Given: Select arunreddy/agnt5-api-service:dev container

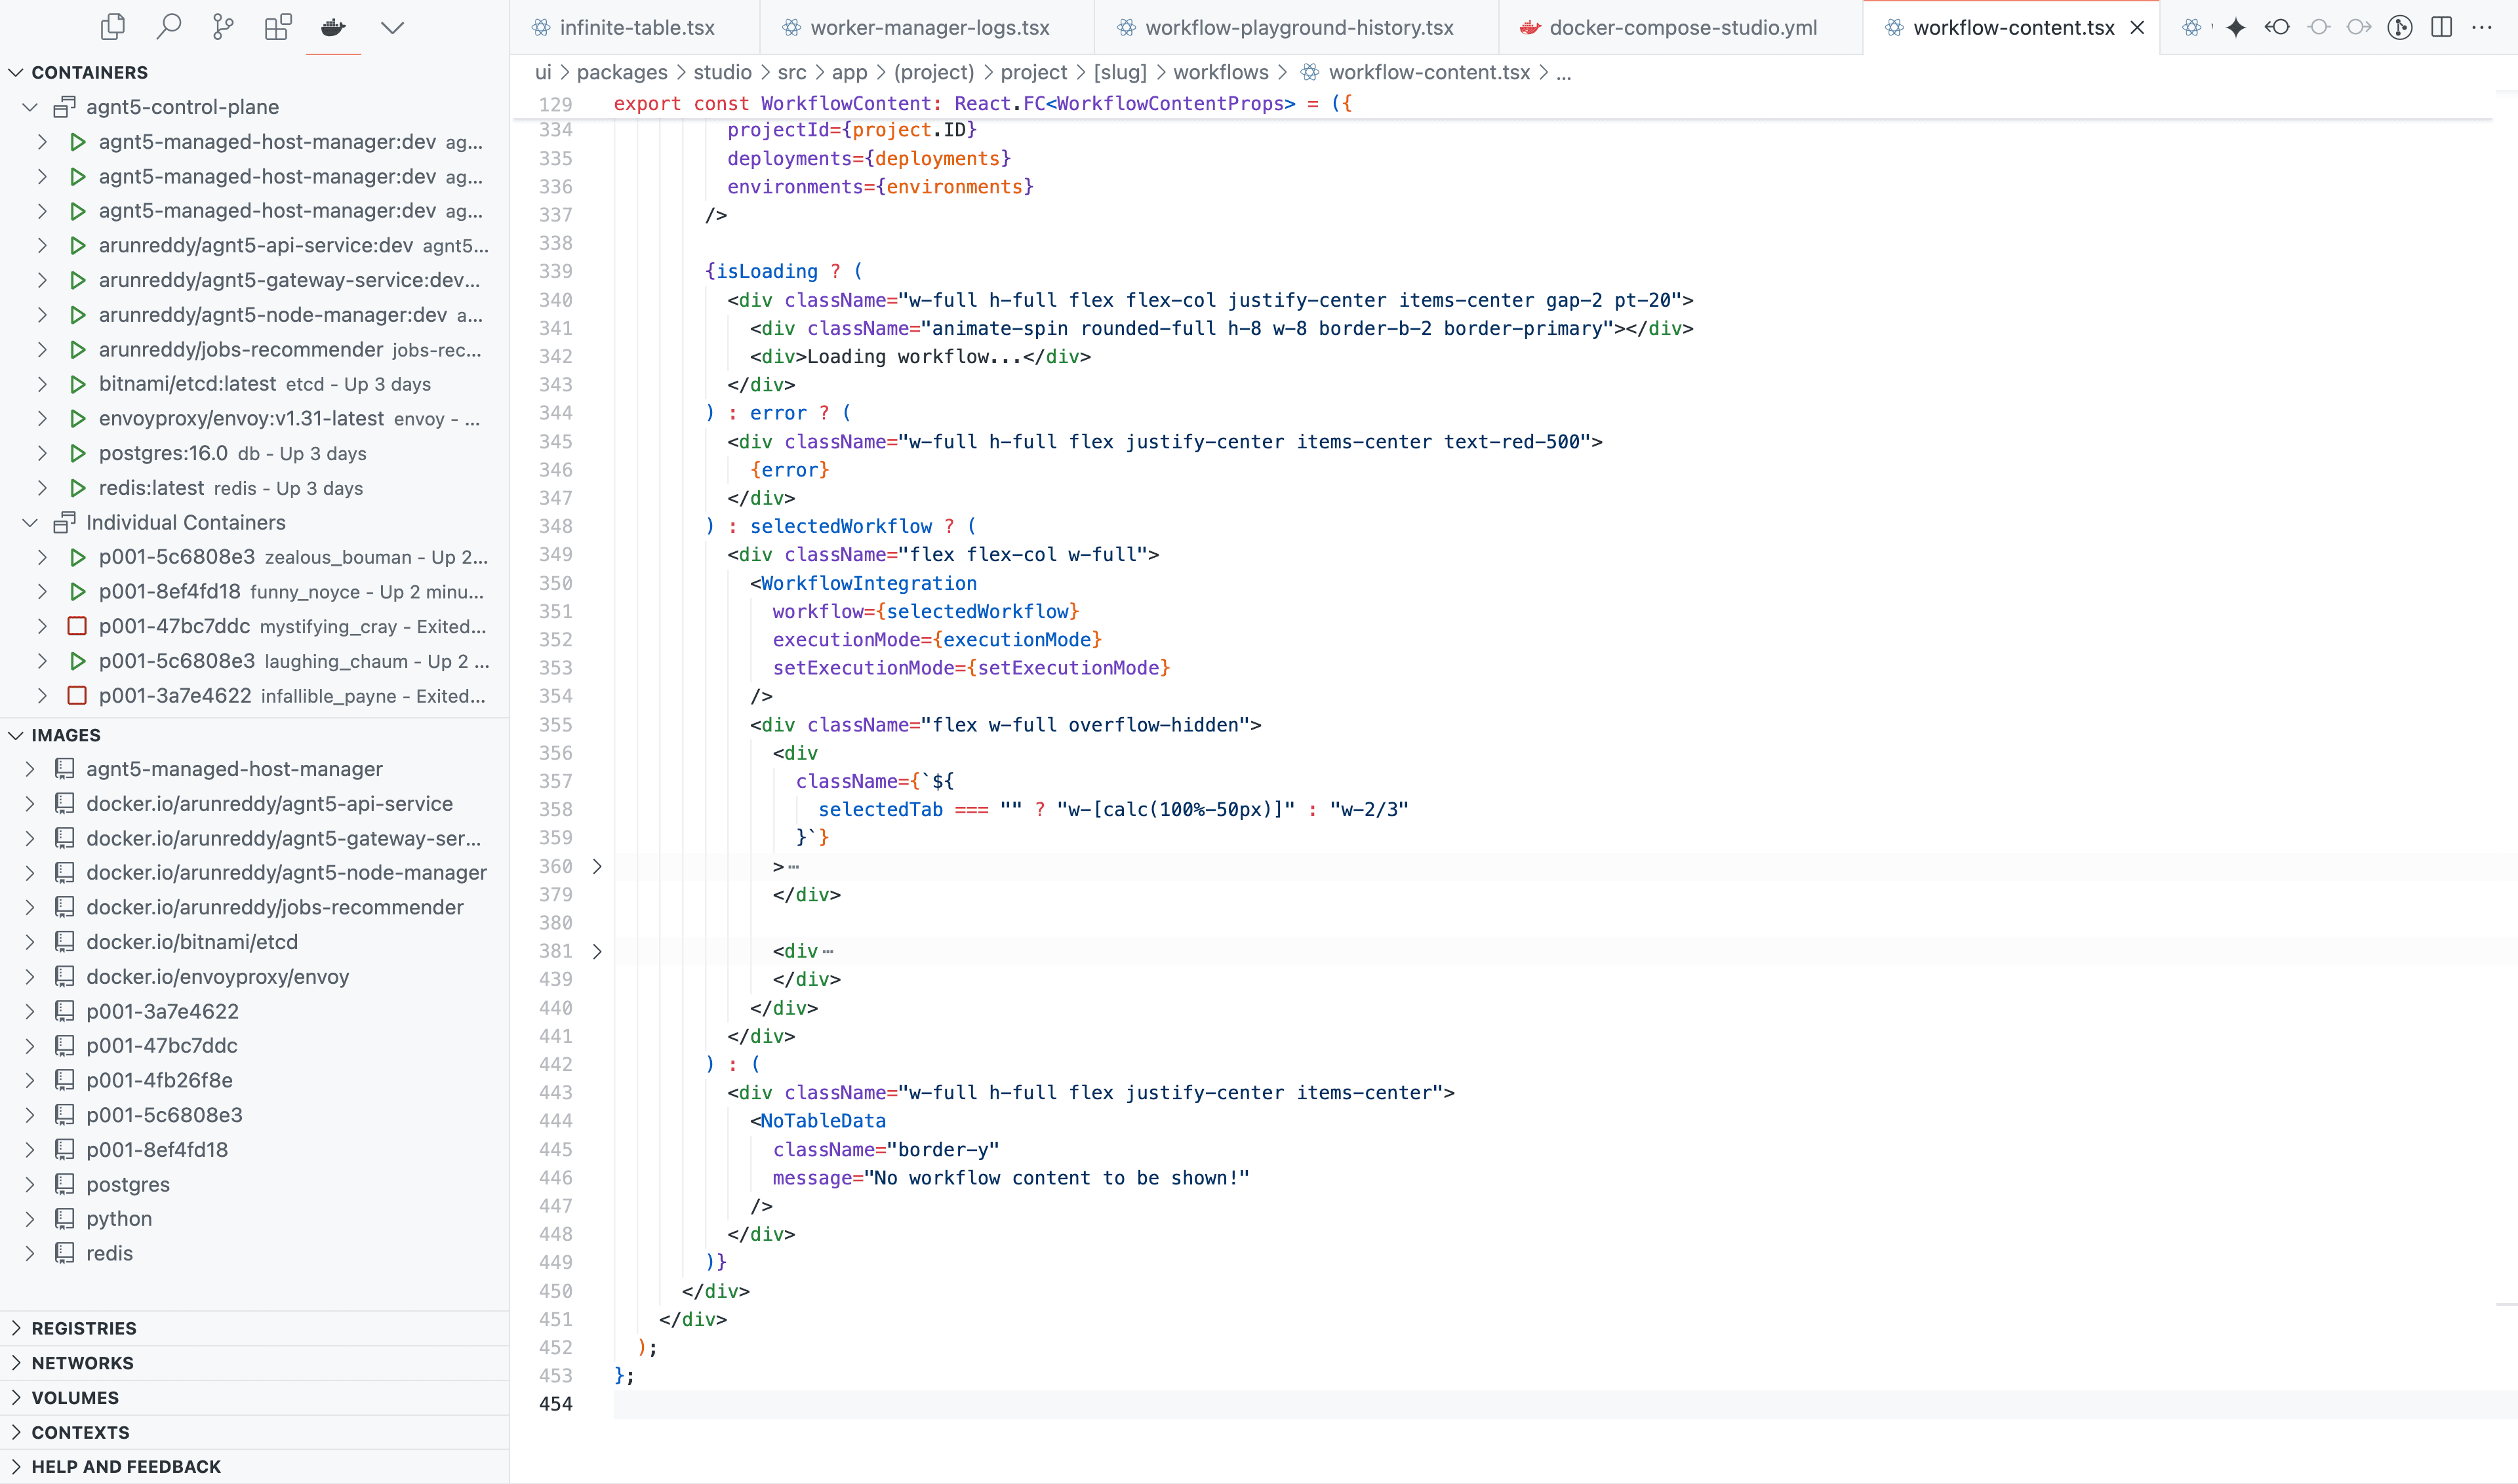Looking at the screenshot, I should click(x=254, y=245).
